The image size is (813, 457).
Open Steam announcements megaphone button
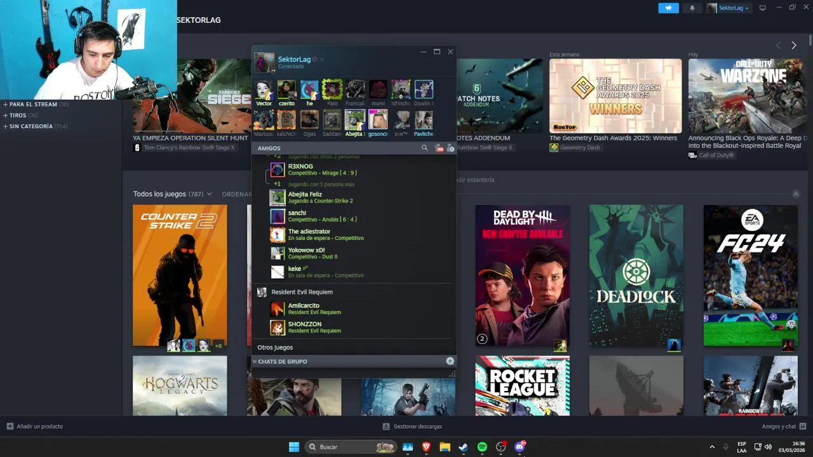[x=668, y=8]
